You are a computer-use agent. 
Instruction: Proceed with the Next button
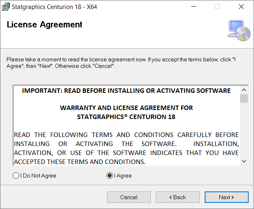point(226,197)
